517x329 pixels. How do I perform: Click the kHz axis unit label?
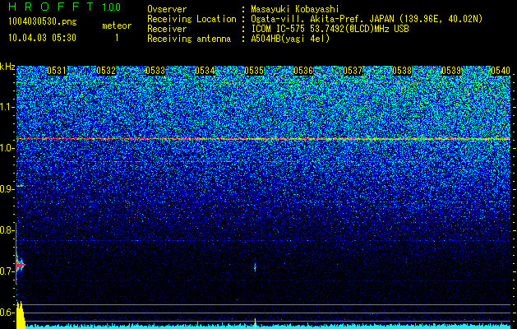[x=7, y=67]
